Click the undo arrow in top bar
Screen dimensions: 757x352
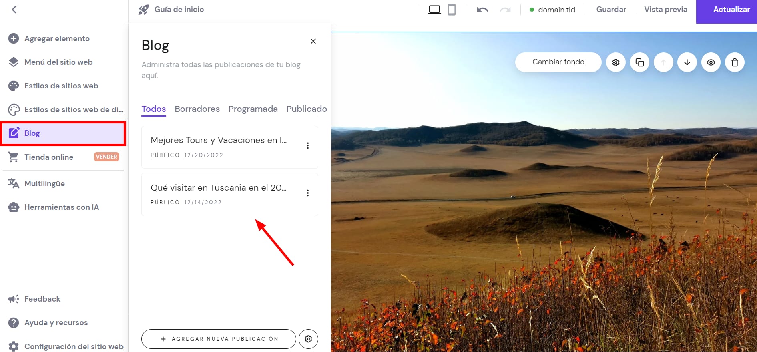(x=482, y=10)
